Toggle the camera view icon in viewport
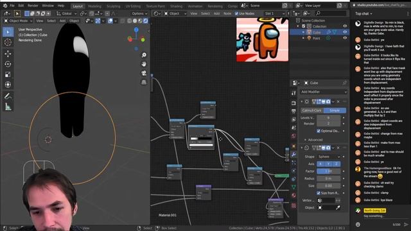Screen dimensions: 411x231 click(x=144, y=73)
